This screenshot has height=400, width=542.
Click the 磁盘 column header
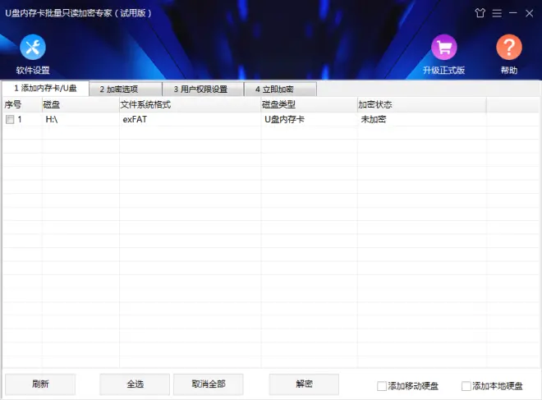(x=80, y=105)
